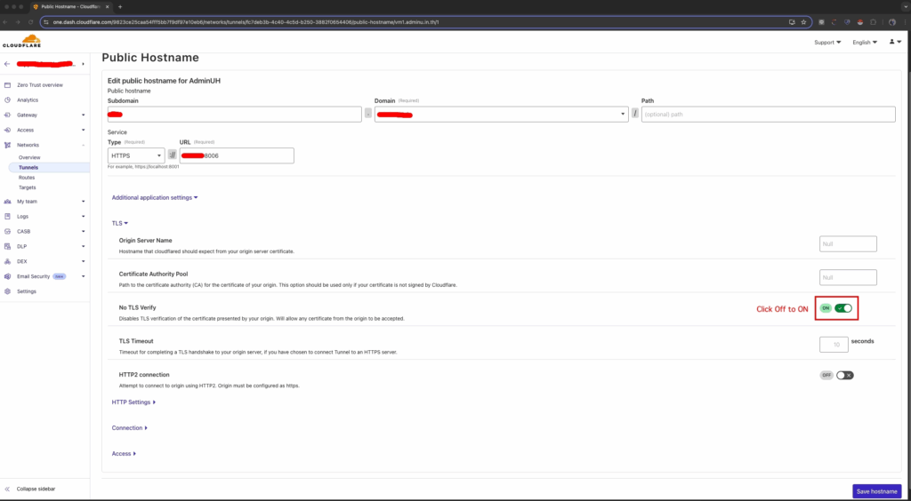Click the browser address bar URL
911x501 pixels.
(x=246, y=22)
